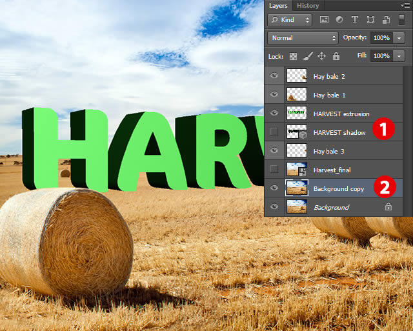The height and width of the screenshot is (331, 413).
Task: Expand the Fill slider arrow
Action: point(399,56)
